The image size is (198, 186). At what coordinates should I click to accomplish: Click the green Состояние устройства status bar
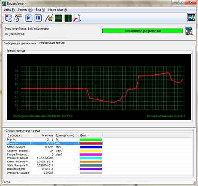143,31
